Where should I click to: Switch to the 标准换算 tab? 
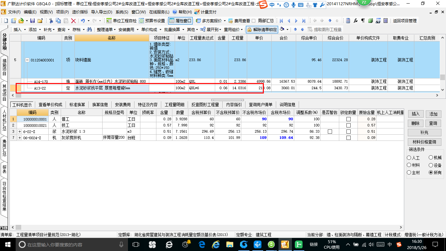(77, 105)
